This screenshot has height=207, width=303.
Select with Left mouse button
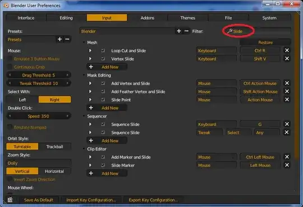pyautogui.click(x=22, y=100)
